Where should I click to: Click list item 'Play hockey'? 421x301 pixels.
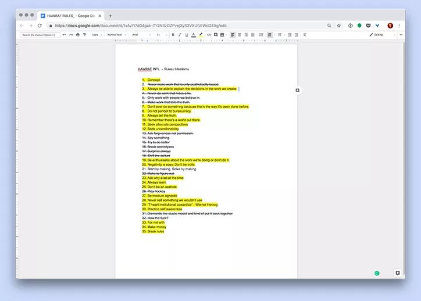tap(156, 191)
